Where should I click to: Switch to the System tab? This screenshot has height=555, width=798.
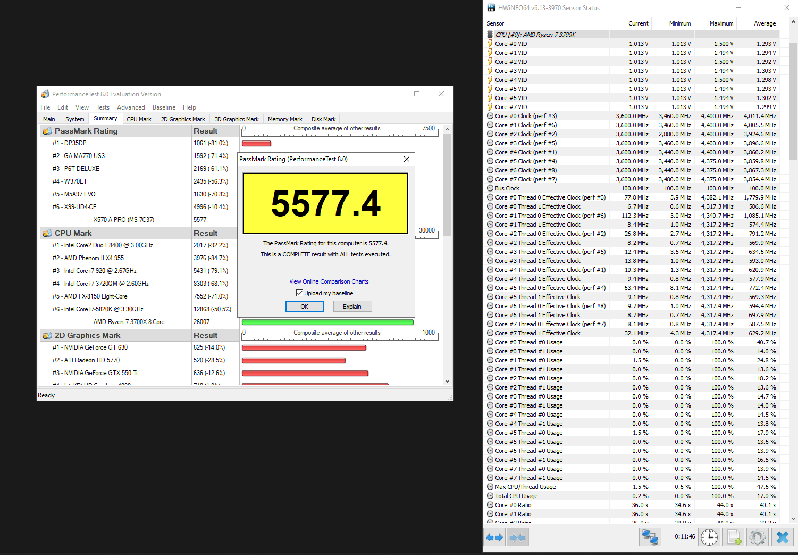tap(74, 119)
